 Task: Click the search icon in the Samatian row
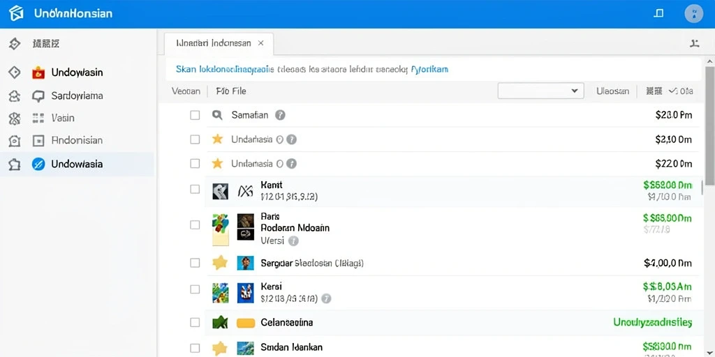pyautogui.click(x=218, y=115)
